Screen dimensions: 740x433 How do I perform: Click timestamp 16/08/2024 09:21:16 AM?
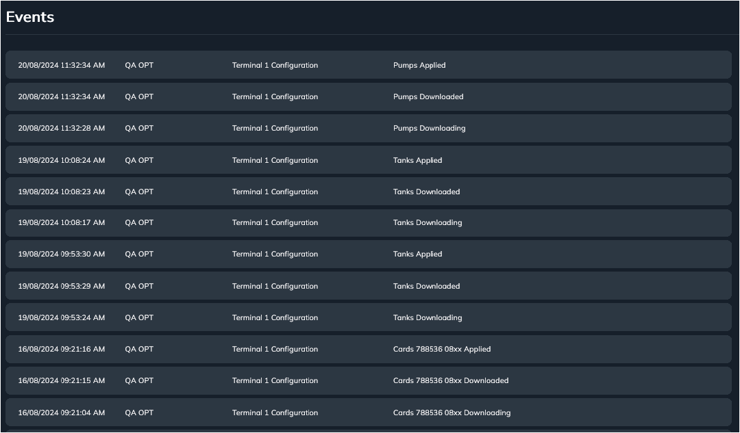click(x=62, y=349)
